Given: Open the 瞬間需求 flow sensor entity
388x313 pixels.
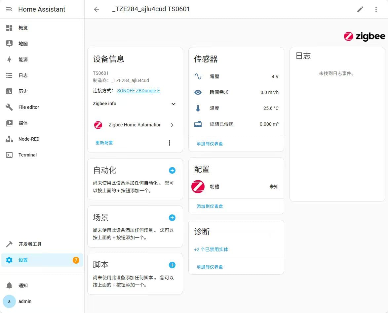Looking at the screenshot, I should point(236,92).
